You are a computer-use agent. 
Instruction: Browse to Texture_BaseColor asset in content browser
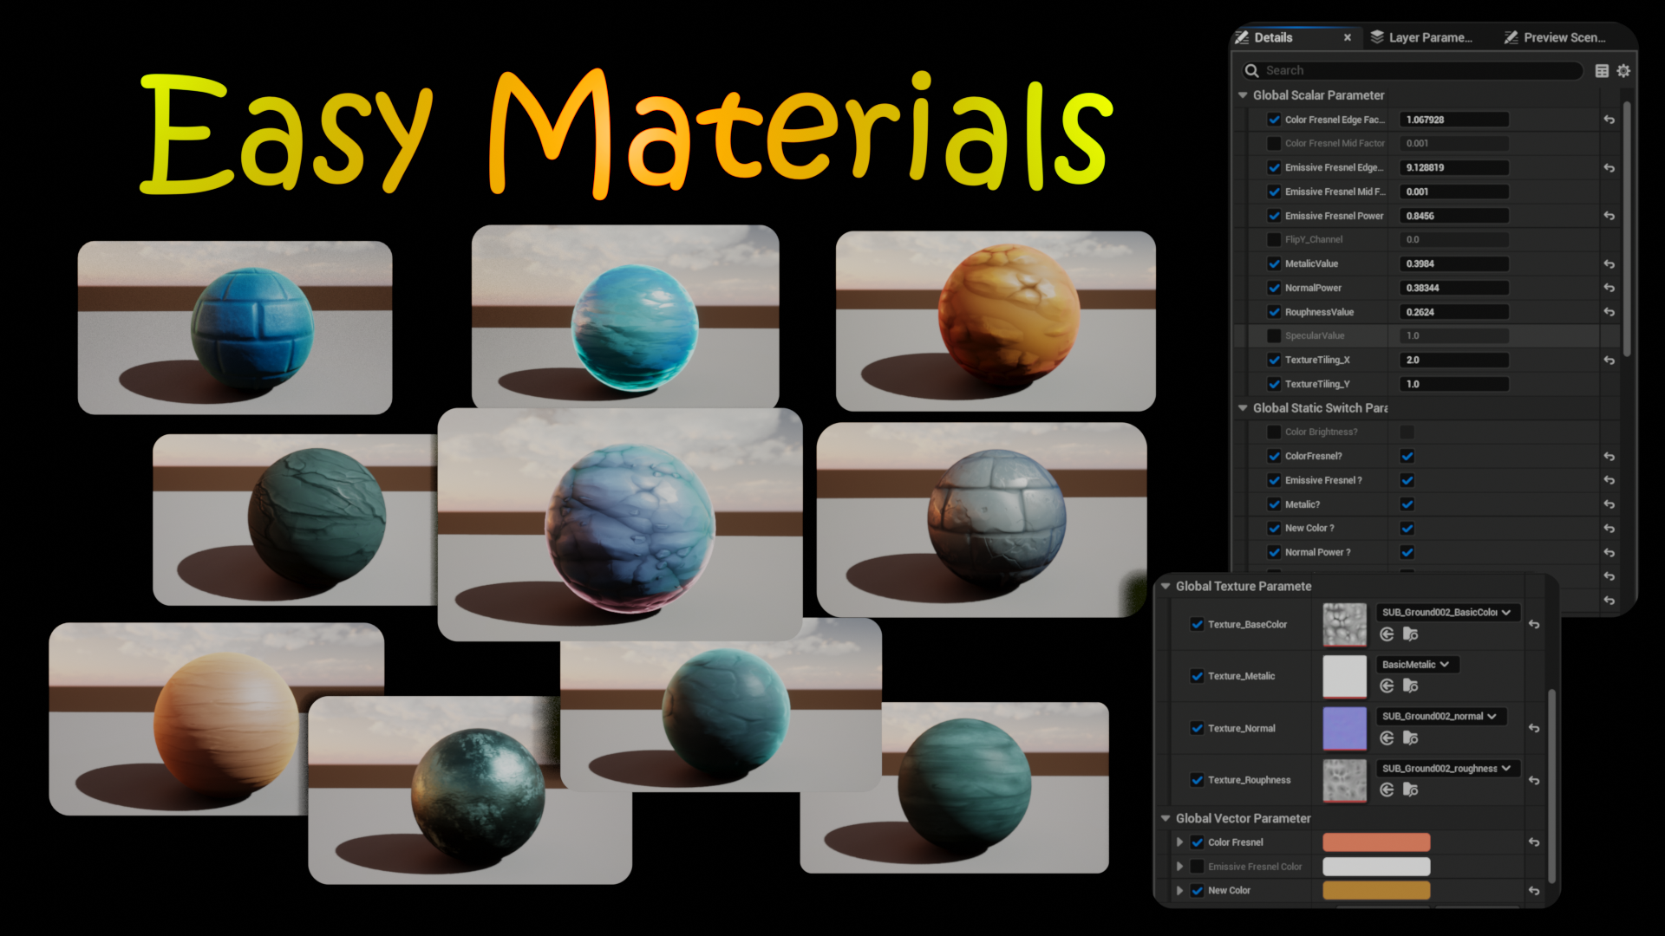tap(1410, 634)
